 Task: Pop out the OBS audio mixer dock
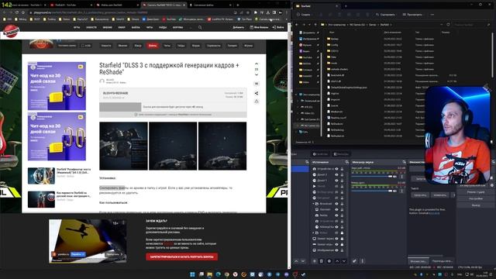coord(404,162)
